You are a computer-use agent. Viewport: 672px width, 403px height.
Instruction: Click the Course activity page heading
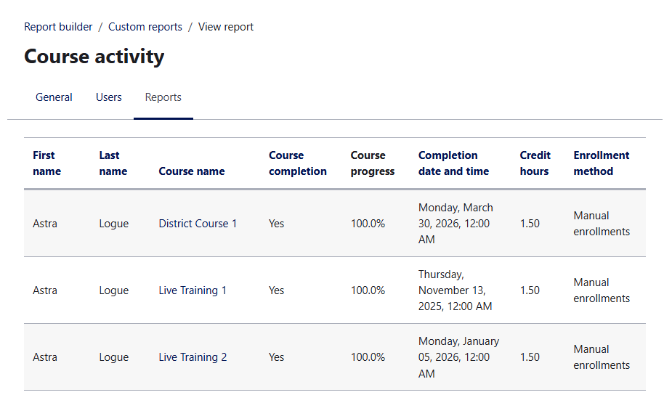click(94, 56)
